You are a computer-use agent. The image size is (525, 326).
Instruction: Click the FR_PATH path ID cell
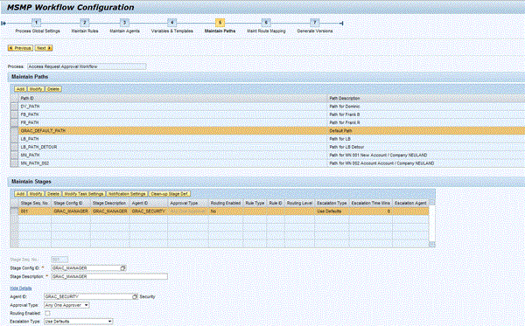pos(172,122)
